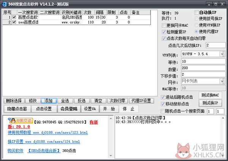
Task: Click the 110 count cell in row 2
Action: (x=89, y=22)
